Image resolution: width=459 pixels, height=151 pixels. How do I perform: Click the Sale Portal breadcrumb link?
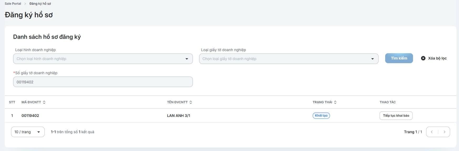13,4
